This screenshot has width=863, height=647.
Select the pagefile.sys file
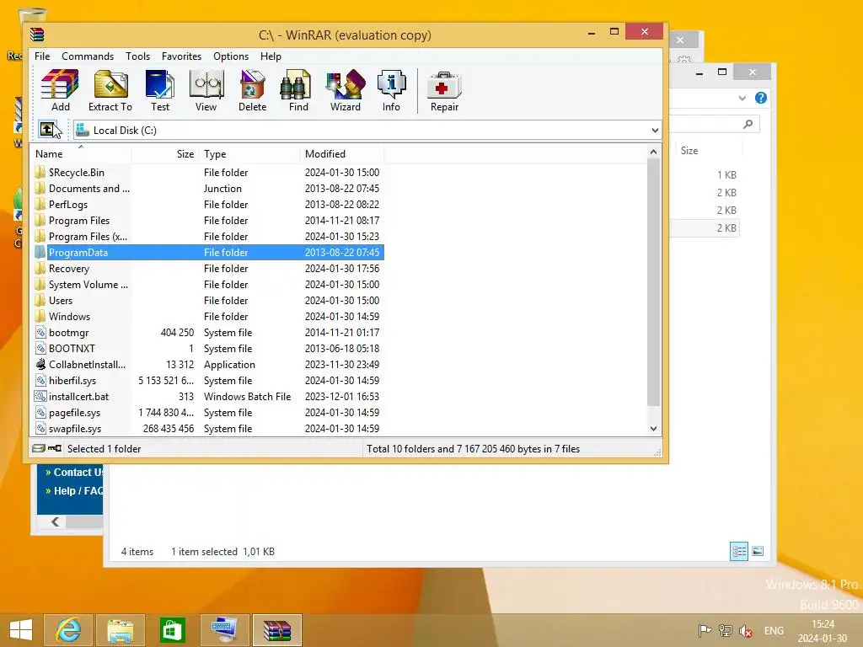pos(208,412)
